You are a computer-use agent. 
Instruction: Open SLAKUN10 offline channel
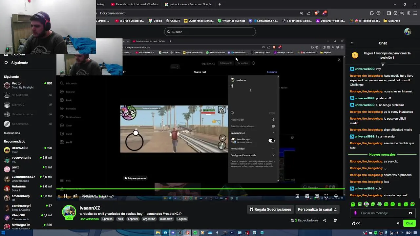click(x=28, y=95)
